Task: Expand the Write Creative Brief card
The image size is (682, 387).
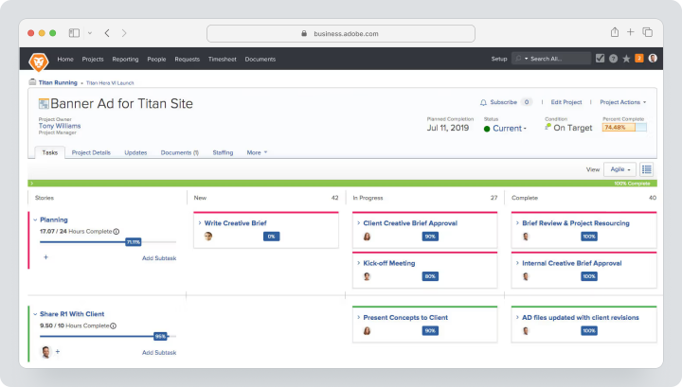Action: coord(200,223)
